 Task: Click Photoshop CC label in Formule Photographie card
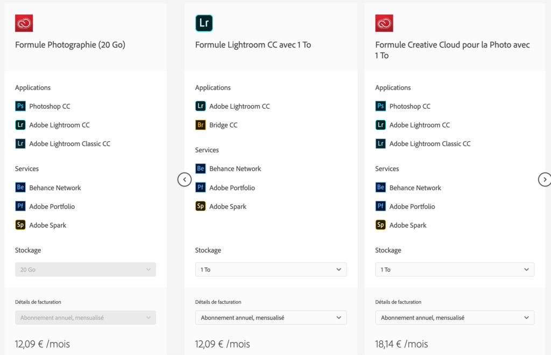pyautogui.click(x=50, y=107)
